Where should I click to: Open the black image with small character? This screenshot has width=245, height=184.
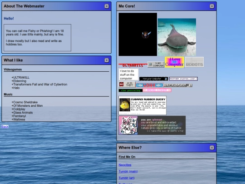click(138, 34)
